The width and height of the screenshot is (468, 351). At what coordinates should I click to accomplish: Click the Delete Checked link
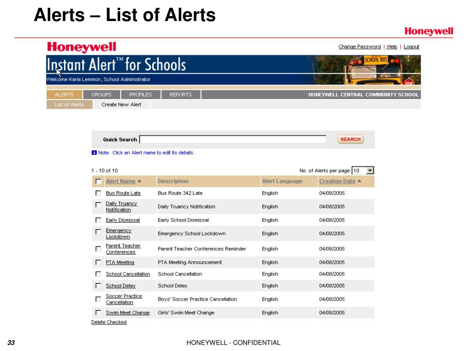[x=109, y=322]
